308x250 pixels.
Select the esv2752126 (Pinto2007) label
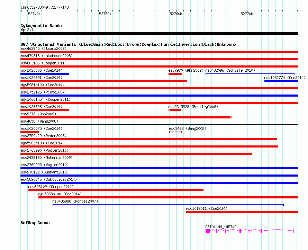44,92
